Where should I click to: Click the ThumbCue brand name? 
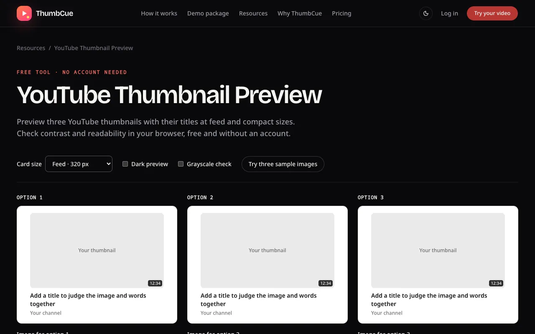tap(54, 13)
